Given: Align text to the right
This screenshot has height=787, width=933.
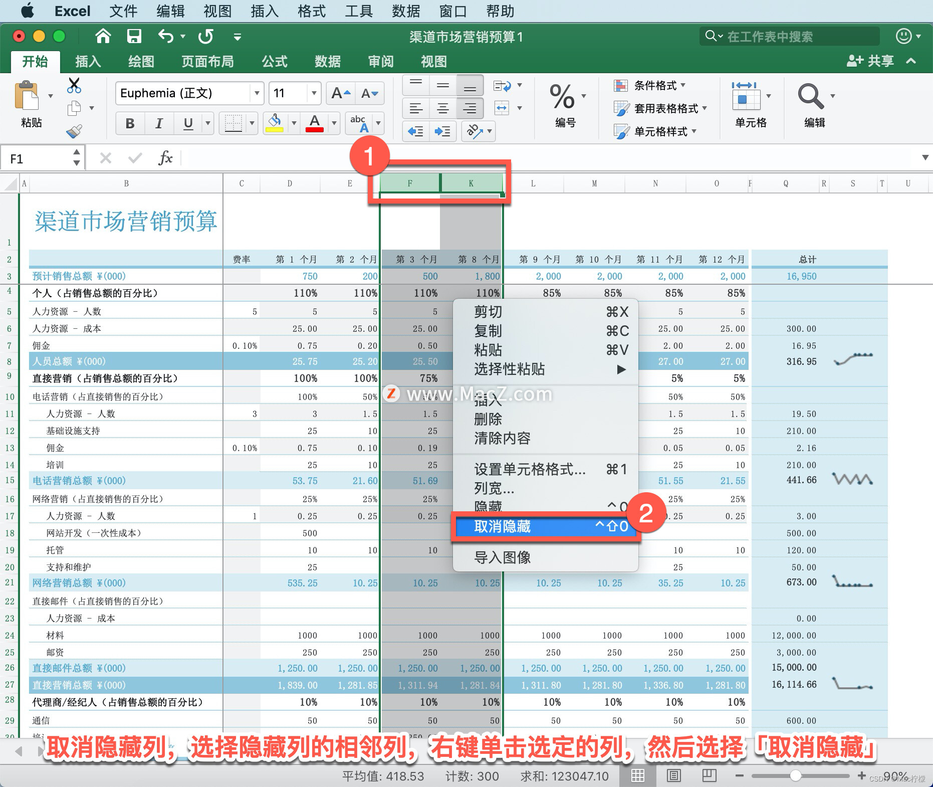Looking at the screenshot, I should tap(470, 108).
